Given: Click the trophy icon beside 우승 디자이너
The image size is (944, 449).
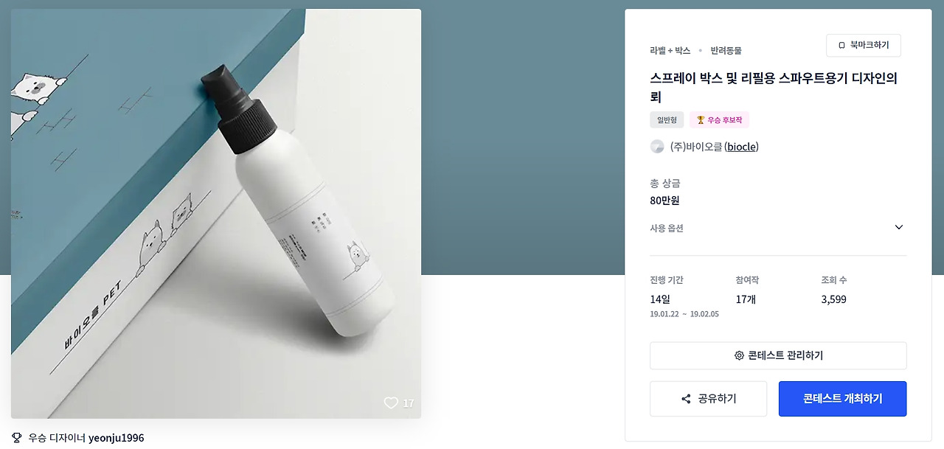Looking at the screenshot, I should [x=17, y=438].
